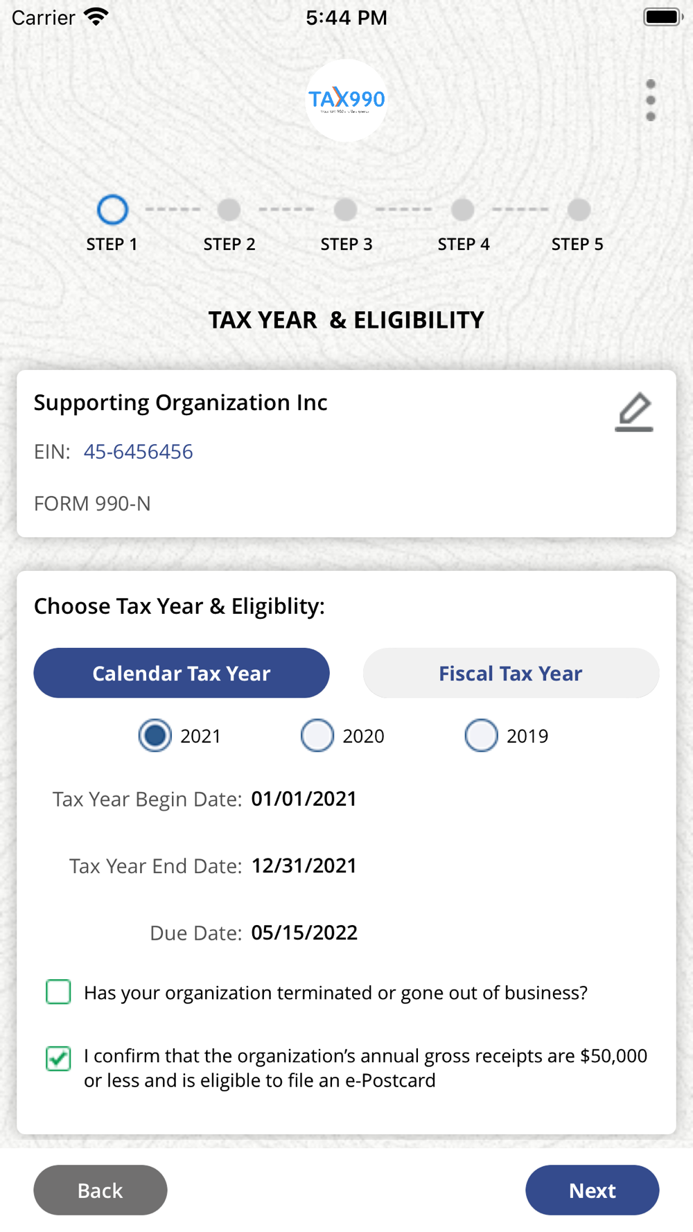Tap the Step 5 progress dot

pyautogui.click(x=579, y=209)
